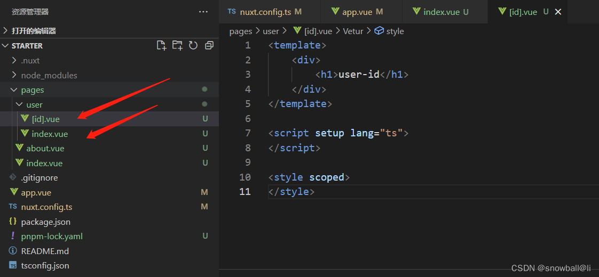
Task: Close the [id].vue editor tab
Action: (x=558, y=12)
